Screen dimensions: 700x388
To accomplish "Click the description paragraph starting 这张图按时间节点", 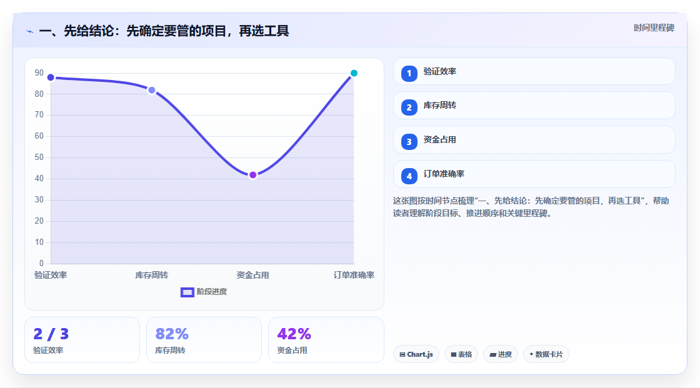I will pyautogui.click(x=531, y=207).
